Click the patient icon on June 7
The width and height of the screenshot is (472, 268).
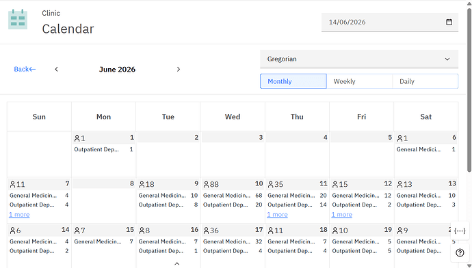point(12,184)
